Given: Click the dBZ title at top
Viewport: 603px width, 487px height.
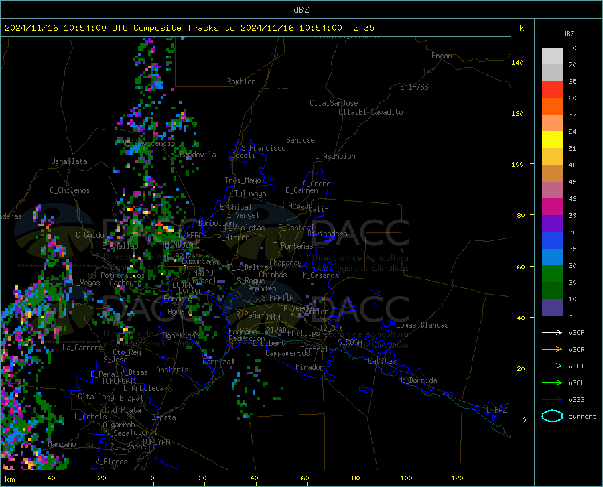Looking at the screenshot, I should (x=301, y=10).
